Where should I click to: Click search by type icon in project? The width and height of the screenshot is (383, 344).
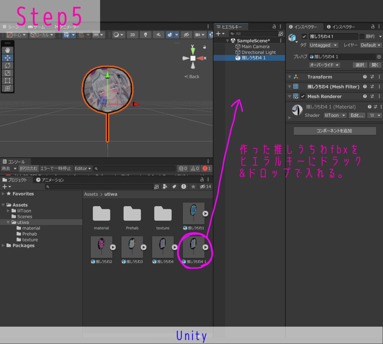point(165,186)
